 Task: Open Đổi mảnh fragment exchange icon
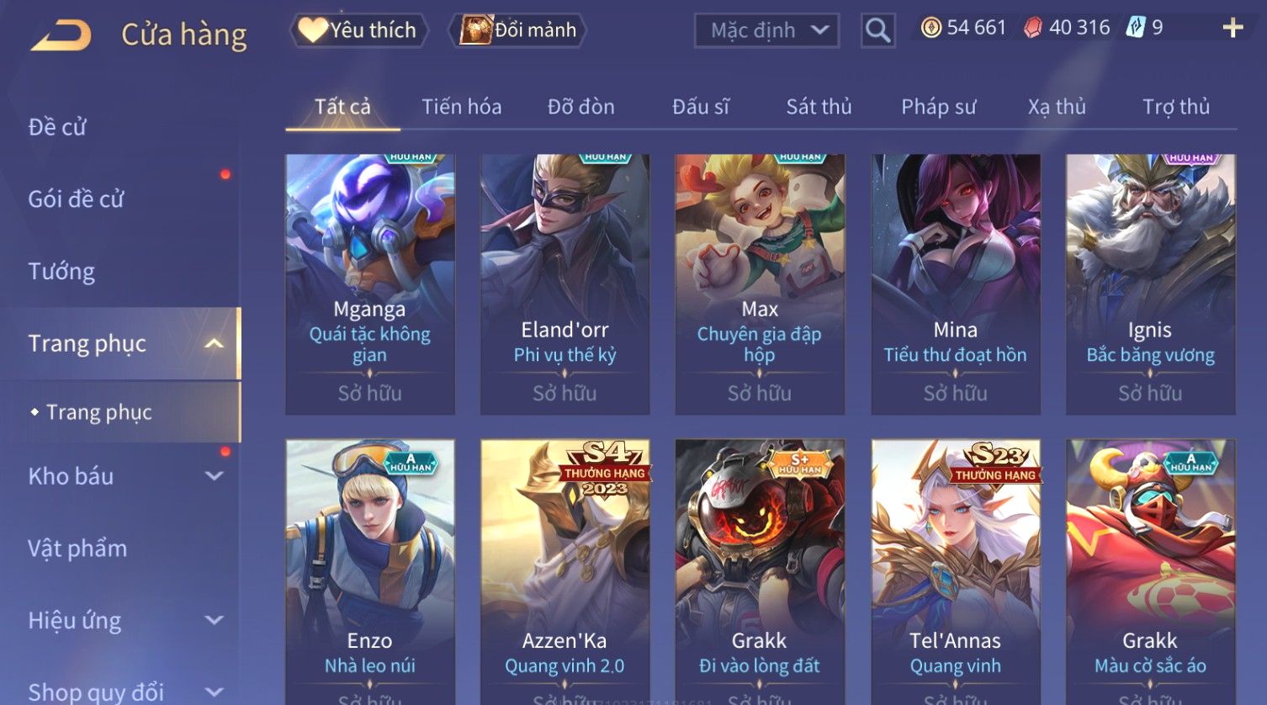(x=476, y=30)
